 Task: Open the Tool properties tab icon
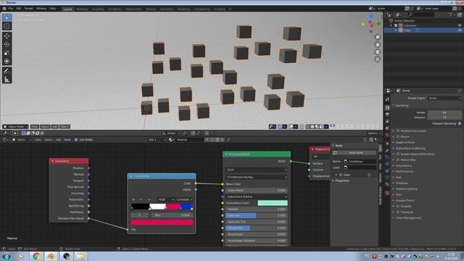coord(387,99)
